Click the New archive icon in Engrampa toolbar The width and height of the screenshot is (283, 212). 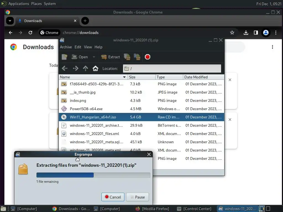tap(64, 57)
